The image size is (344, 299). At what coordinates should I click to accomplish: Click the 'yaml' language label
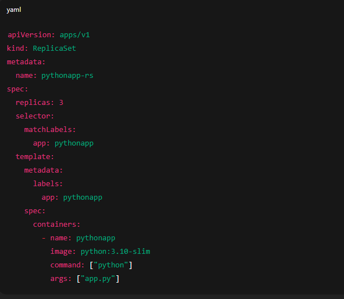pyautogui.click(x=14, y=10)
